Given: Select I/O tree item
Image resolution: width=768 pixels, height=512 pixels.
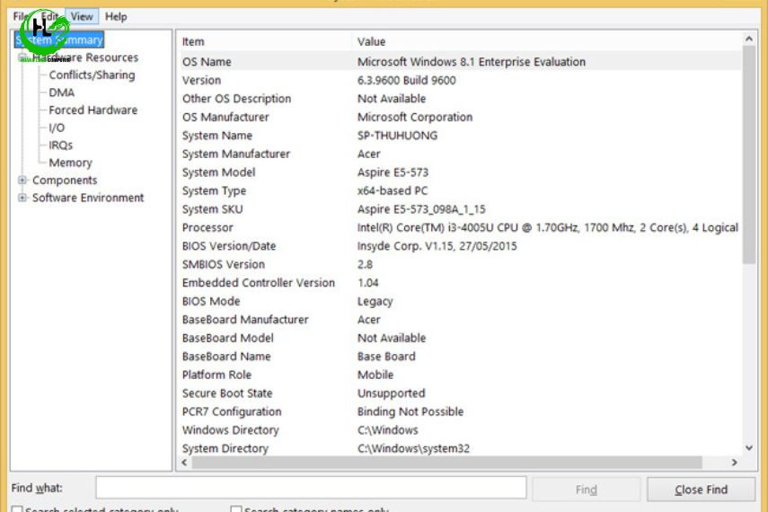Looking at the screenshot, I should (x=57, y=128).
